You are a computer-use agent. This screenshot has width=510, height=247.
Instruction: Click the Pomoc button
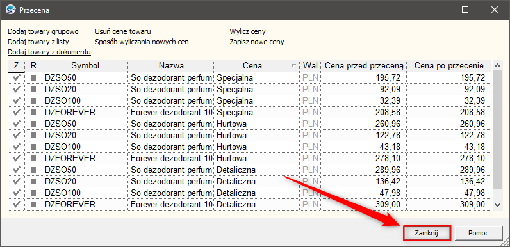pos(477,233)
